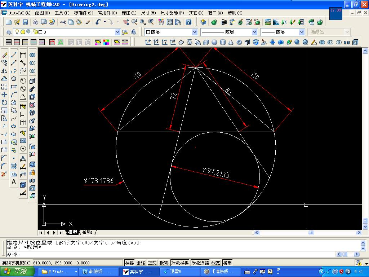Open the 随层 color dropdown
Screen dimensions: 369x277
[x=195, y=32]
